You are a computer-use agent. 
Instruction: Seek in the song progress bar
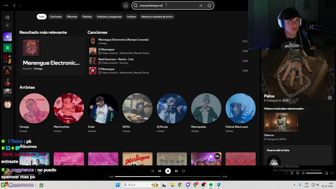pos(168,177)
